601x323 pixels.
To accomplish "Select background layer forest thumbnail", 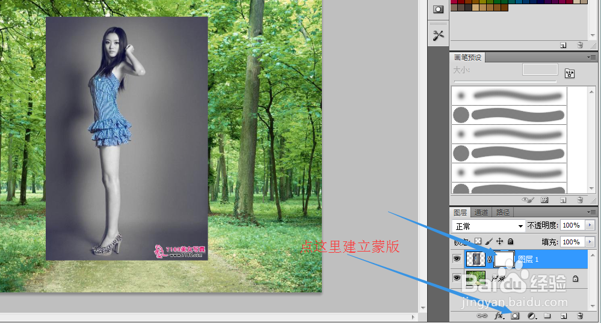I will (475, 278).
